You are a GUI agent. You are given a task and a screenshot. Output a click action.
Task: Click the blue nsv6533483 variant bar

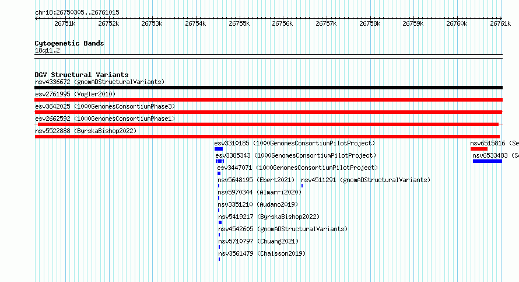tap(488, 161)
